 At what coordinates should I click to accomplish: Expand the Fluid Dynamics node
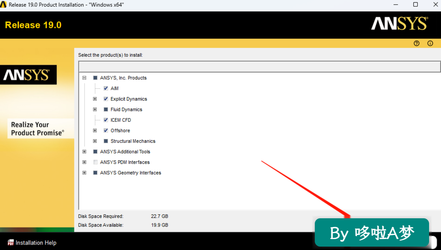[x=95, y=109]
